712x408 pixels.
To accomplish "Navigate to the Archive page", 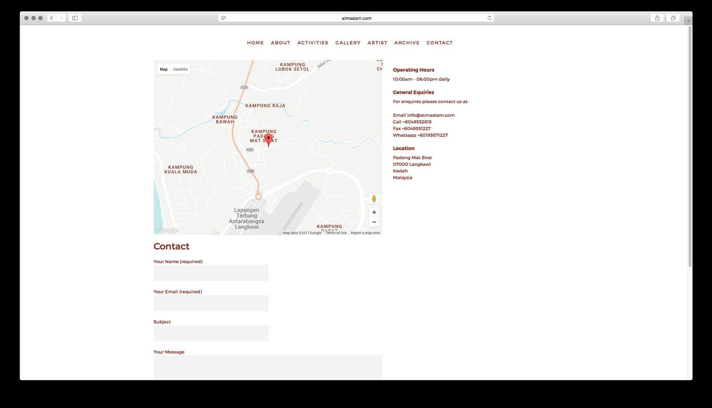I will click(x=407, y=43).
